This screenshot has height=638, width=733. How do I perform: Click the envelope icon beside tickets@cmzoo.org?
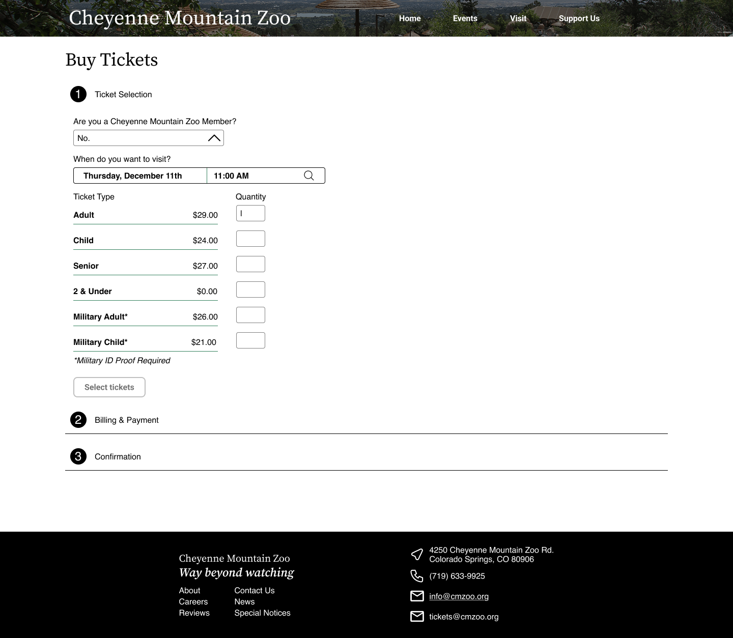417,616
